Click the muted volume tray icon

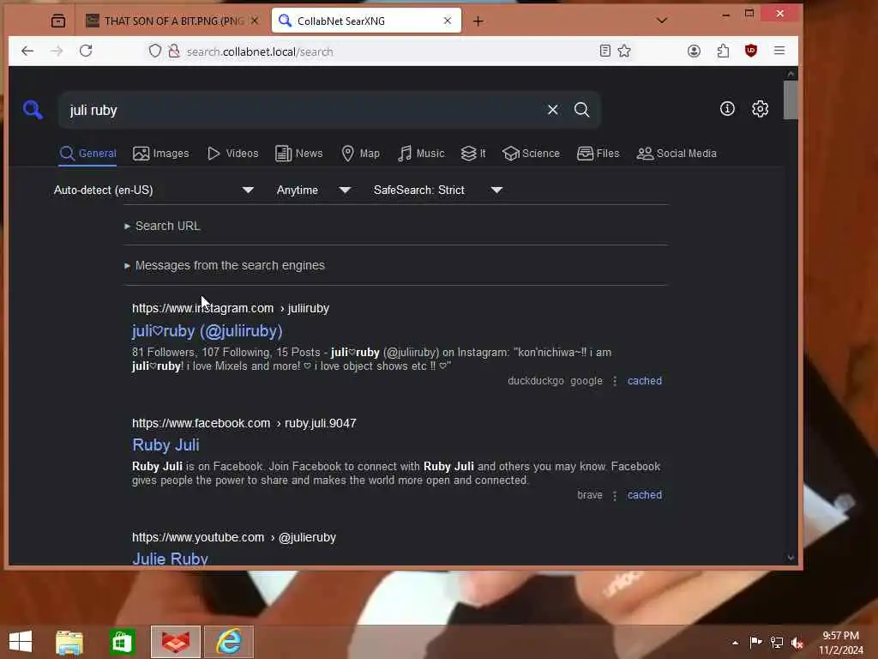coord(797,643)
